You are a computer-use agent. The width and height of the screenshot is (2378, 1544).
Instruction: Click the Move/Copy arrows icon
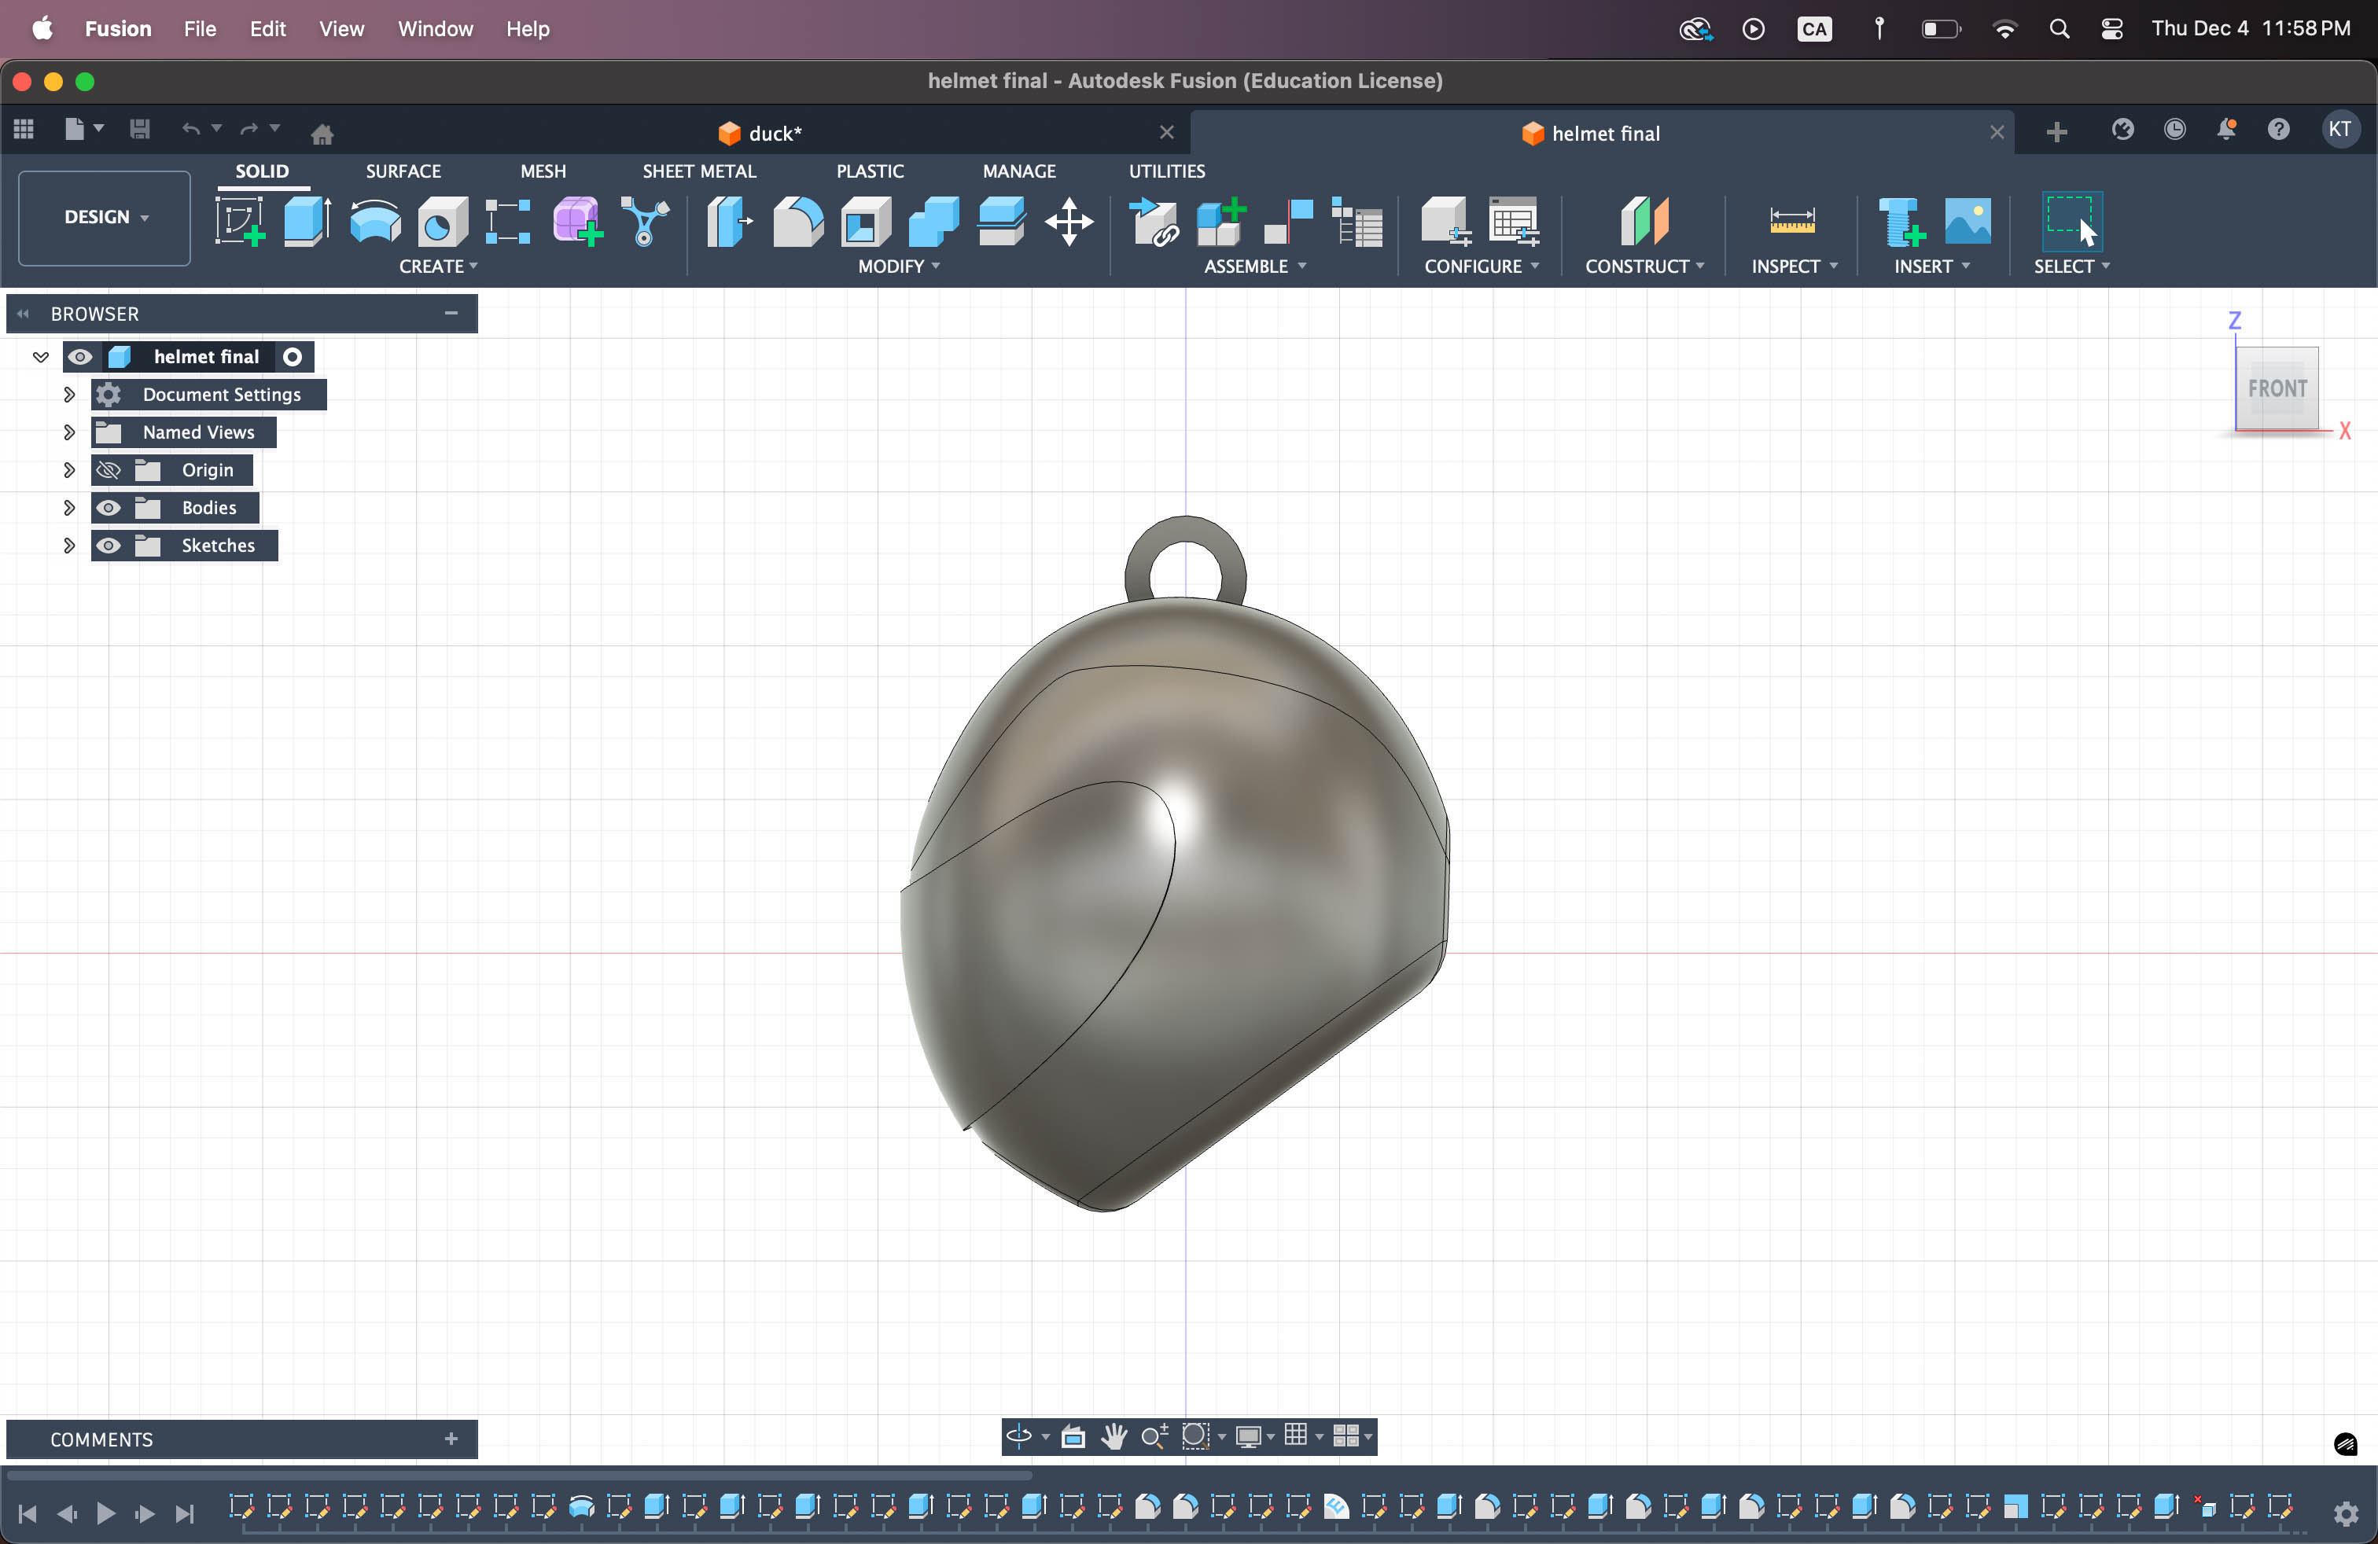pos(1068,221)
